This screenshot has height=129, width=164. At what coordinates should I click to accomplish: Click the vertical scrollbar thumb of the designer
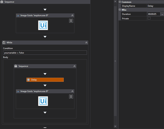coord(115,61)
